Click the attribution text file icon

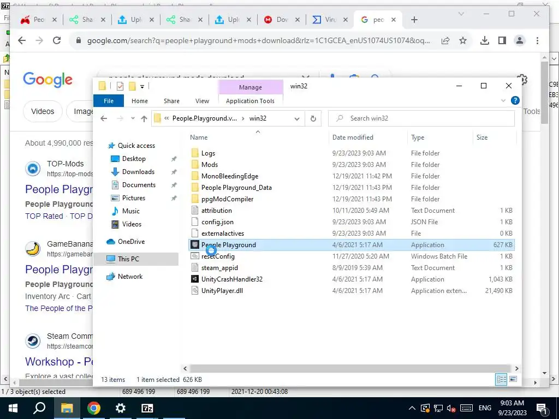pyautogui.click(x=195, y=210)
